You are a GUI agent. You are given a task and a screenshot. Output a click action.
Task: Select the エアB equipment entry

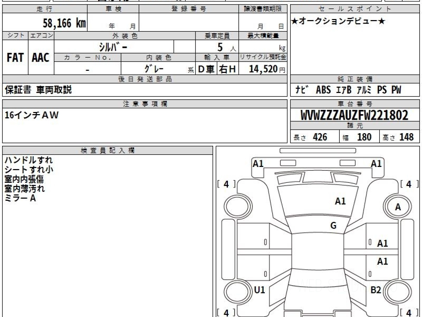344,90
